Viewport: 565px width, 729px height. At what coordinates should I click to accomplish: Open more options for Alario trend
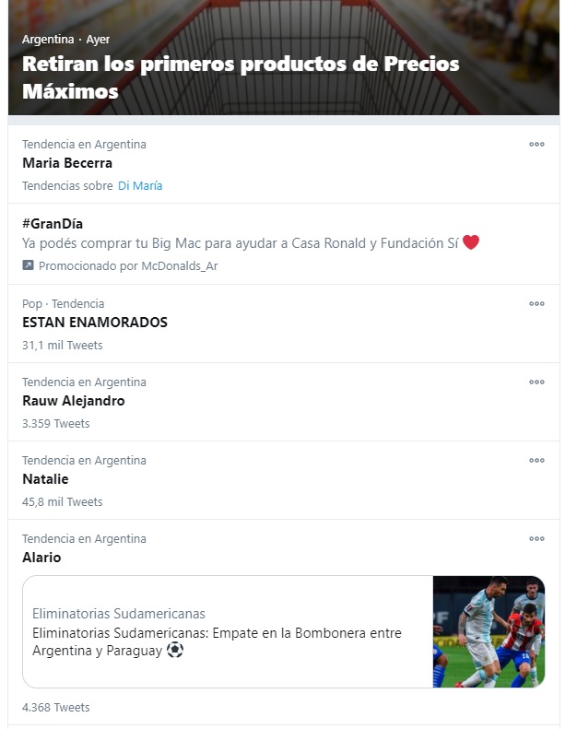pos(536,539)
